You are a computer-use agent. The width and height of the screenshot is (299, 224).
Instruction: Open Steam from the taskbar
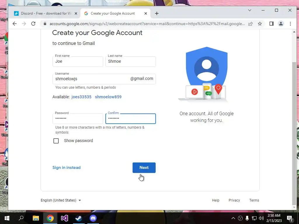point(79,218)
